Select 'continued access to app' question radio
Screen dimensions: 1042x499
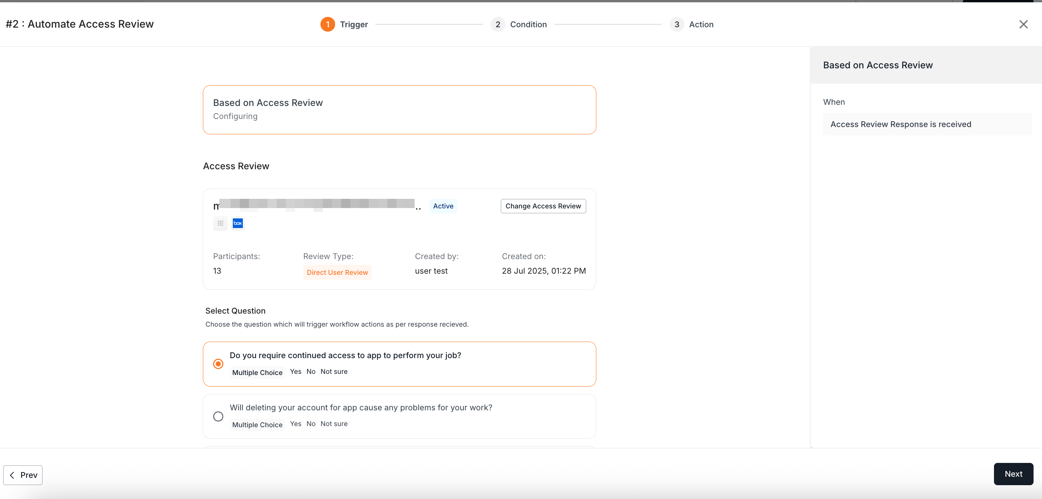pyautogui.click(x=218, y=364)
